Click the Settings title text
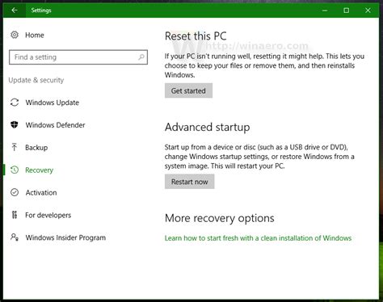Image resolution: width=383 pixels, height=302 pixels. pyautogui.click(x=41, y=10)
